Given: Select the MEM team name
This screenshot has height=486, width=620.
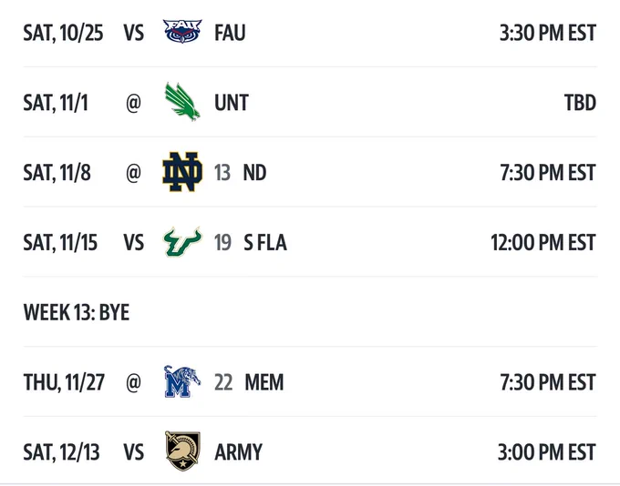Looking at the screenshot, I should click(264, 382).
